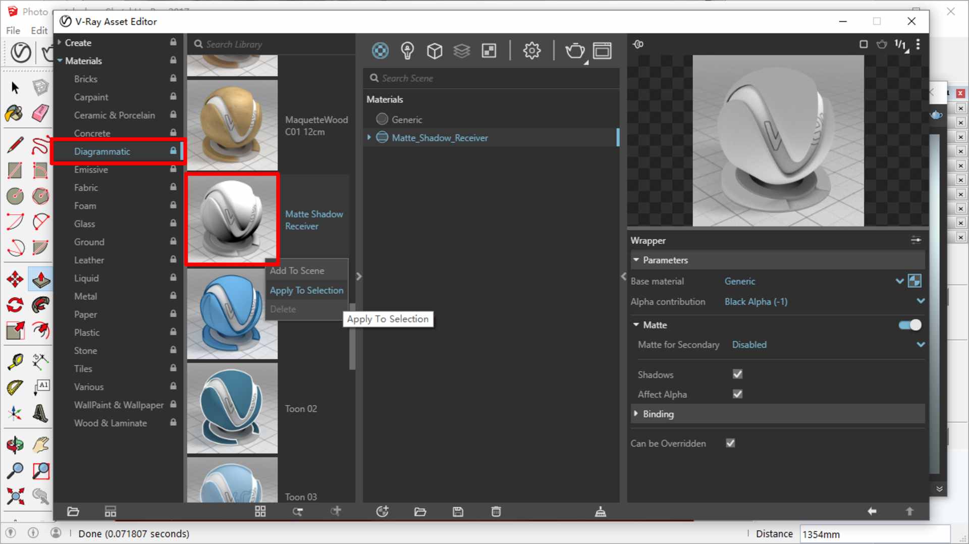This screenshot has height=544, width=969.
Task: Open V-Ray render Settings
Action: pos(531,50)
